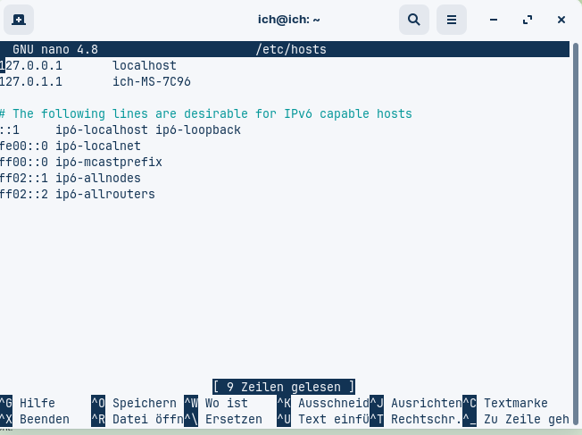Click the ^U Text einfügen shortcut
The image size is (582, 435).
click(323, 419)
